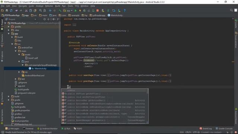Collapse the app module node
238x134 pixels.
9,33
